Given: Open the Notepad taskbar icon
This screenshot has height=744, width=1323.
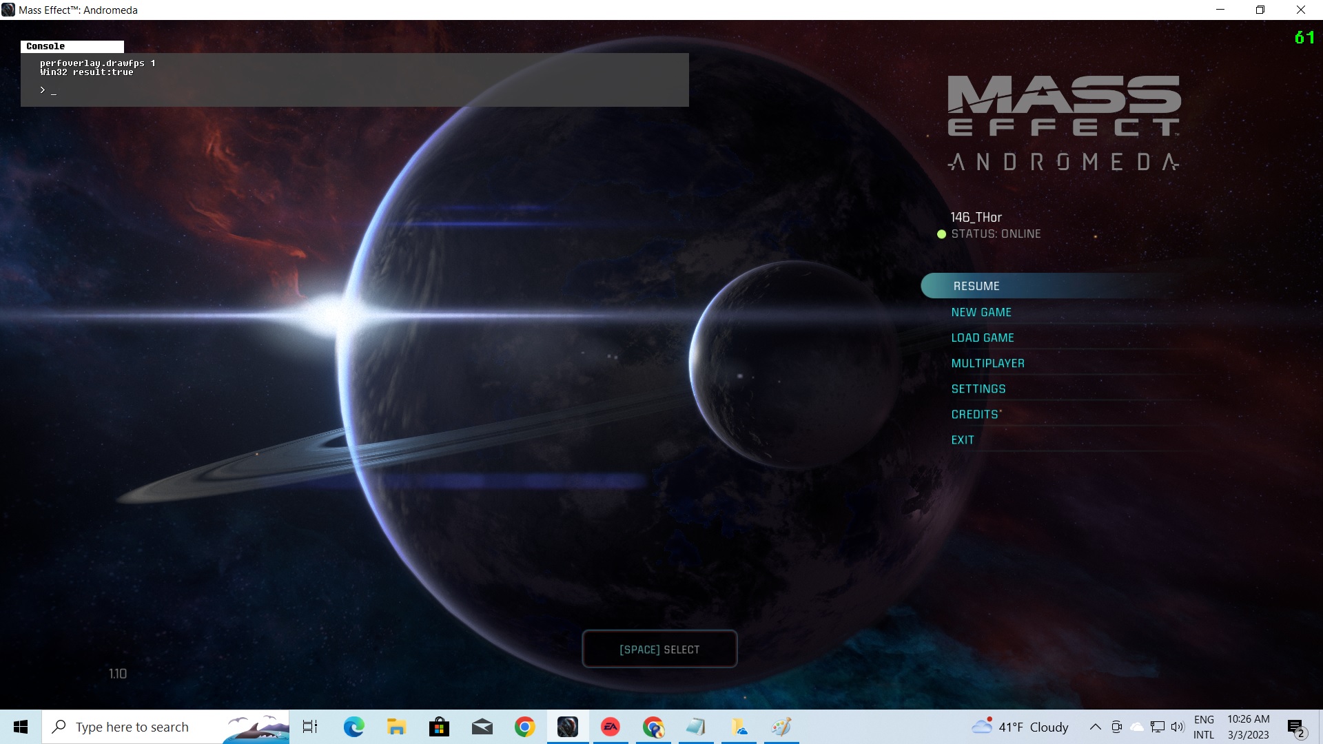Looking at the screenshot, I should [696, 727].
